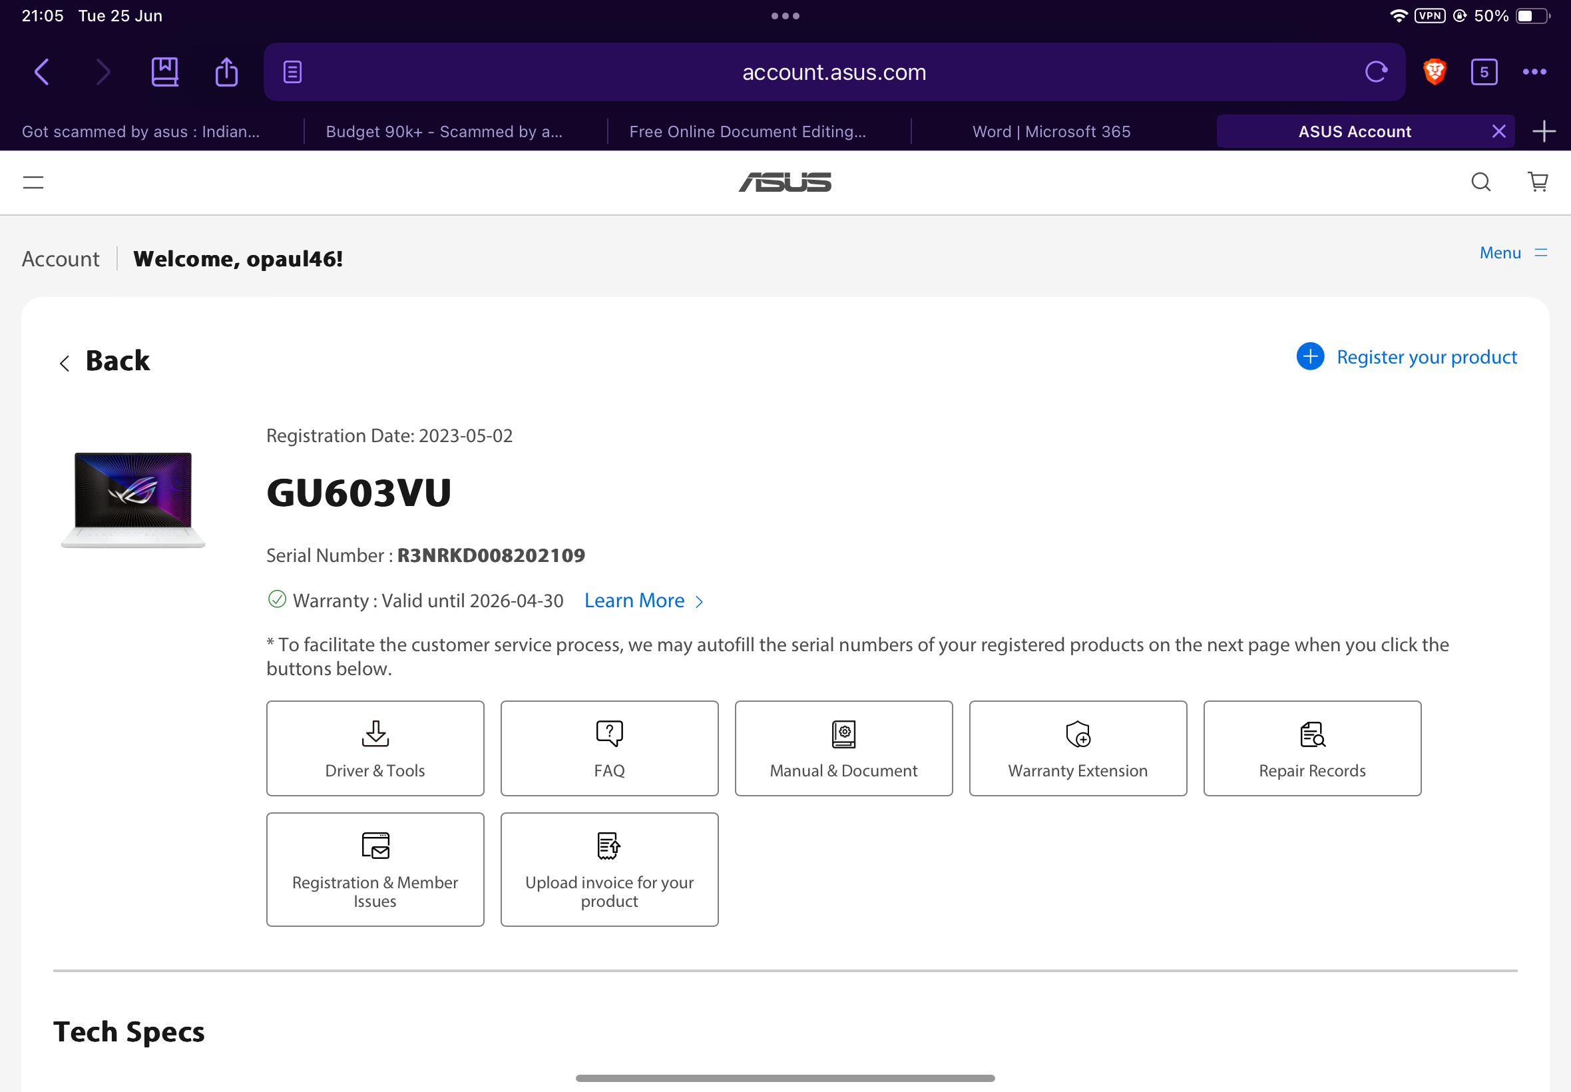
Task: Click the FAQ question bubble icon
Action: coord(609,734)
